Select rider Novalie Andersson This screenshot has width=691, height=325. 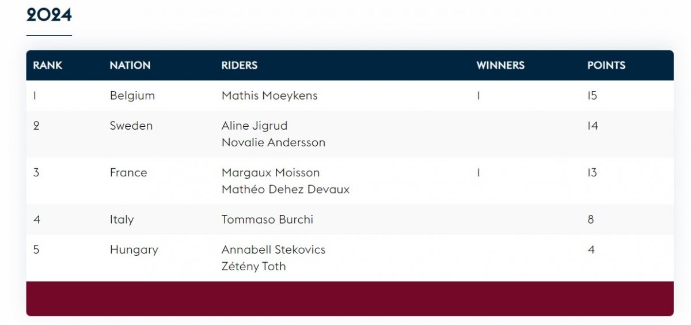click(274, 142)
